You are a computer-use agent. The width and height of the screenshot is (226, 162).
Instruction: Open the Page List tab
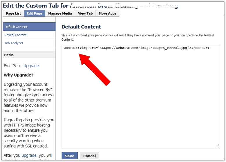[x=13, y=13]
